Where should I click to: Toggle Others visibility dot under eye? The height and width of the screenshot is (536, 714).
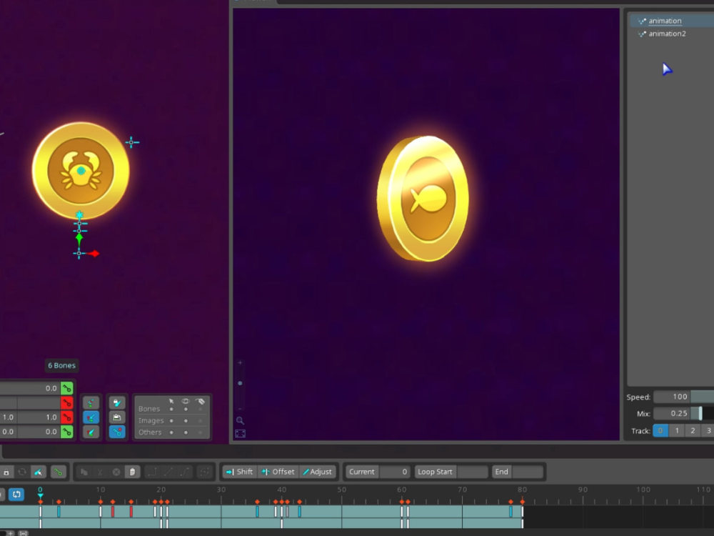pos(186,432)
